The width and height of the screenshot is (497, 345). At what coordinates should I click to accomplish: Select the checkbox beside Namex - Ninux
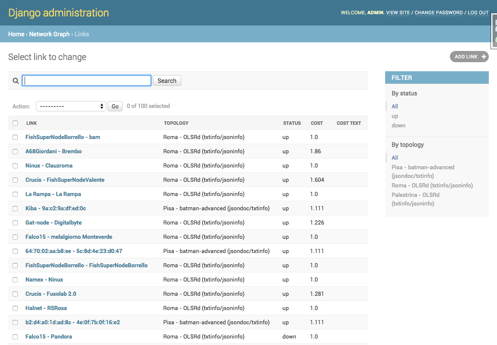[x=15, y=279]
